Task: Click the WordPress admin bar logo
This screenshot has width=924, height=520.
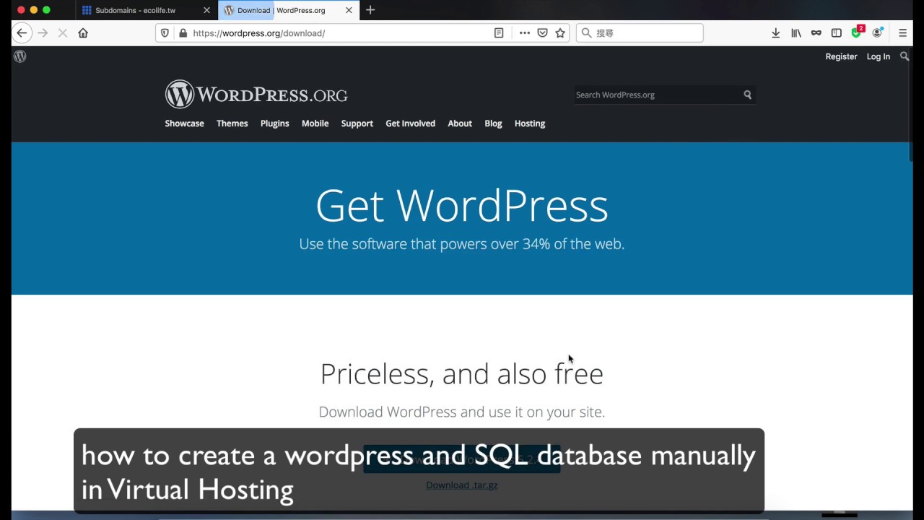Action: pos(20,56)
